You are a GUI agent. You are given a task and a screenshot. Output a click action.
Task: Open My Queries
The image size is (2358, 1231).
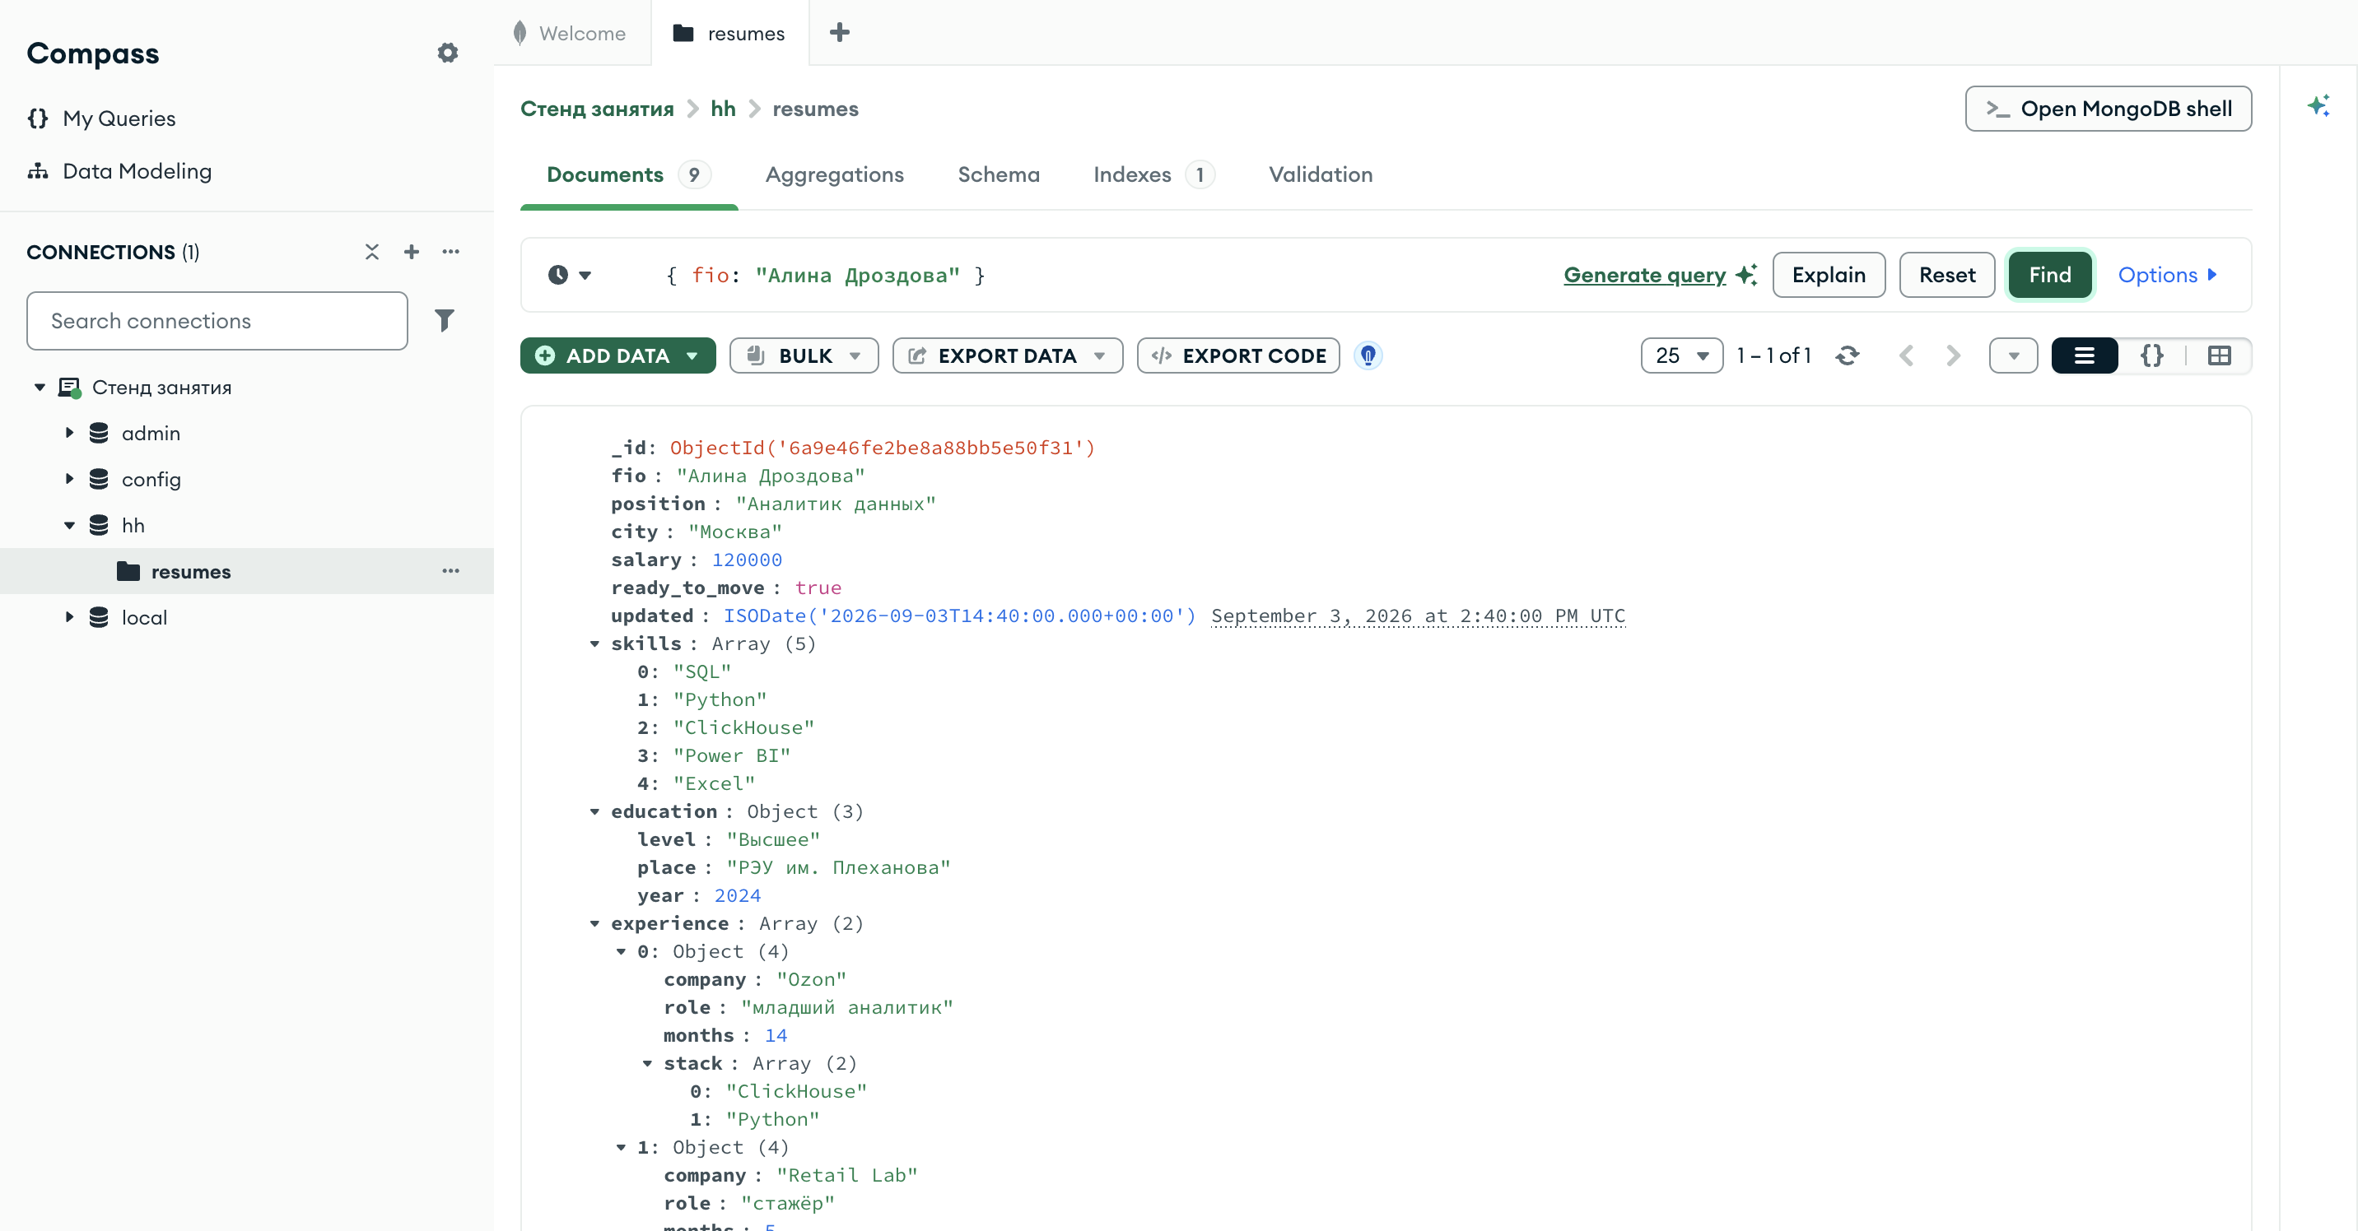click(119, 118)
